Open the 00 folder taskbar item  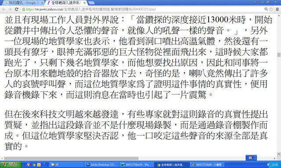coord(66,164)
